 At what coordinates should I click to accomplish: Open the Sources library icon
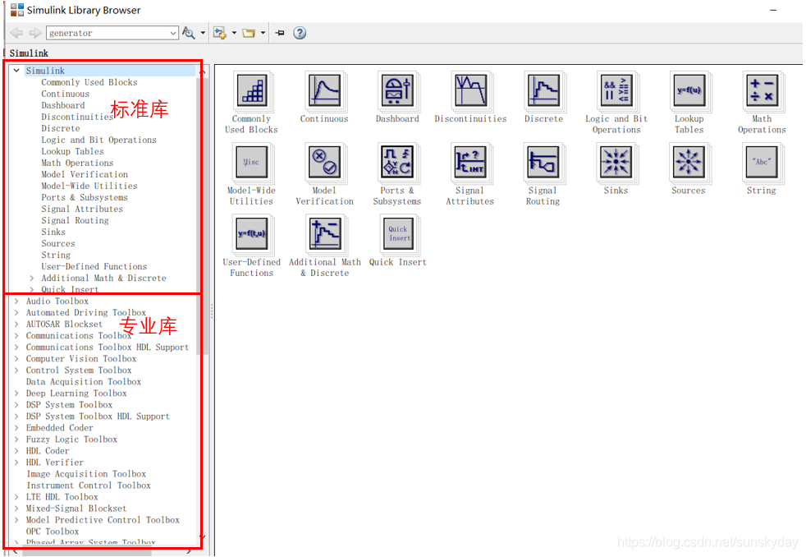click(x=689, y=163)
